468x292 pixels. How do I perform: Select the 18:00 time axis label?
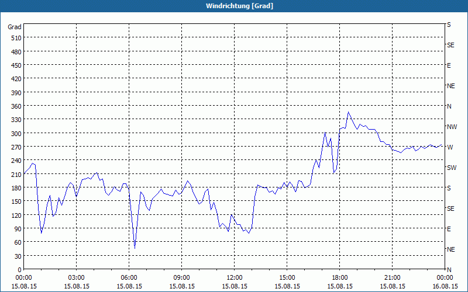point(340,277)
